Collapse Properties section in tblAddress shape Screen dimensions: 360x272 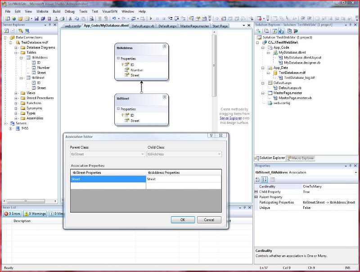pos(118,59)
